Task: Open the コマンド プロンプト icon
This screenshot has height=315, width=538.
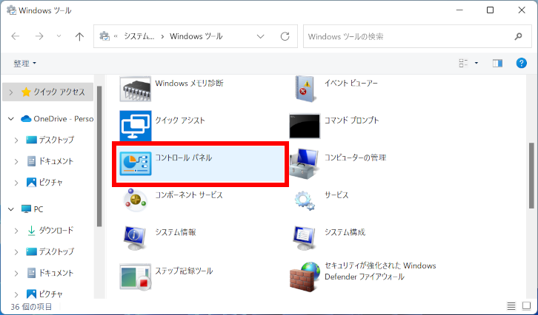Action: click(305, 126)
